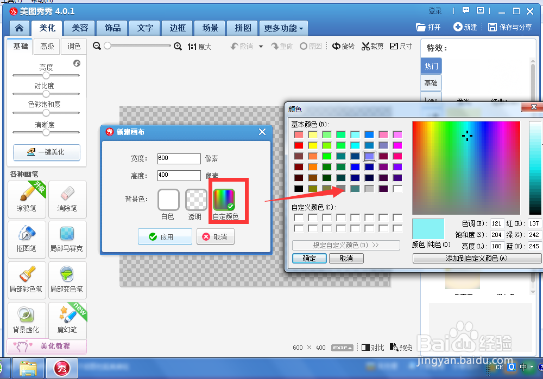The image size is (543, 379).
Task: Open a file with 打开
Action: click(428, 27)
